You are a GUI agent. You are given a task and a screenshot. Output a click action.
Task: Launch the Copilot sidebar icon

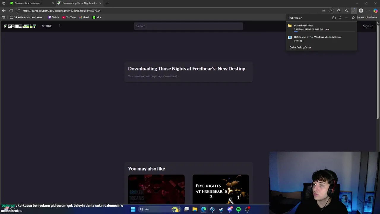376,11
